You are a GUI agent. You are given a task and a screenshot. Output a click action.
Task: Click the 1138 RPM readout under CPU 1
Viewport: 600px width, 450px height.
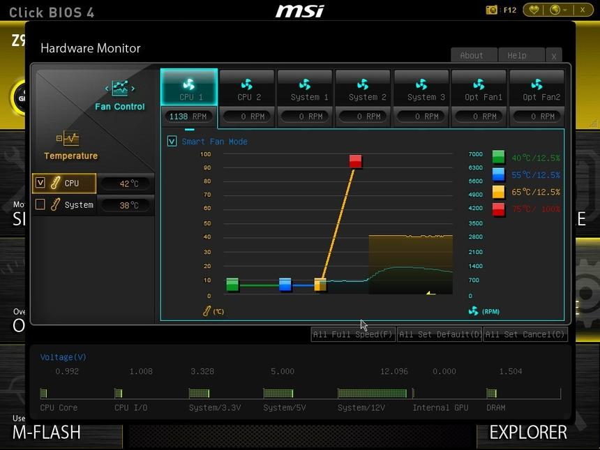pos(188,116)
